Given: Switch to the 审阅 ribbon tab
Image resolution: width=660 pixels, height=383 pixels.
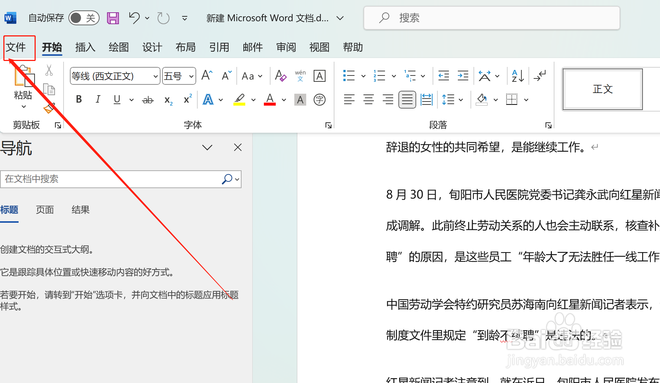Looking at the screenshot, I should pyautogui.click(x=285, y=47).
